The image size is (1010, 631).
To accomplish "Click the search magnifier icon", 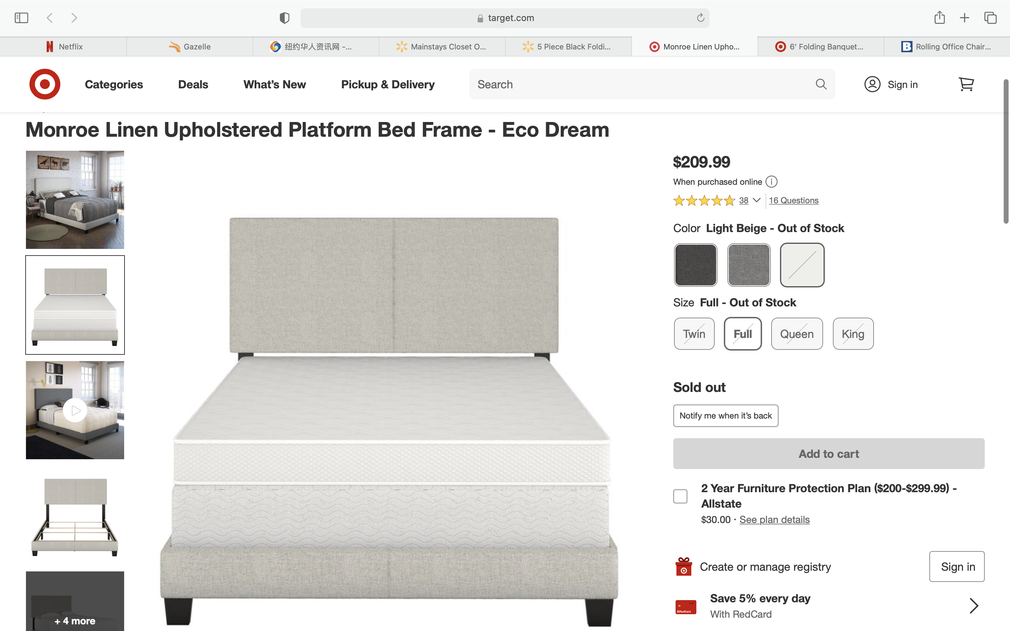I will (821, 84).
